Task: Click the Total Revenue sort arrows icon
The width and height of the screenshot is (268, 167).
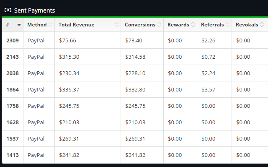Action: click(x=116, y=25)
